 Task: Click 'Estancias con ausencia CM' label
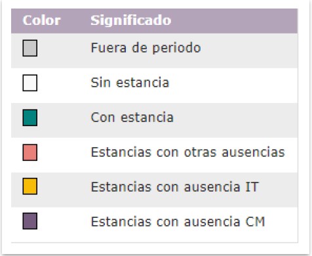pos(178,222)
